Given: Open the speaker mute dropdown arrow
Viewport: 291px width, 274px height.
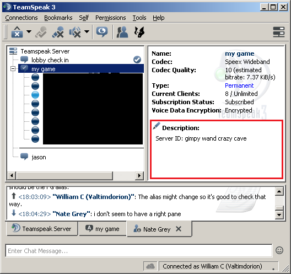Looking at the screenshot, I should (87, 32).
